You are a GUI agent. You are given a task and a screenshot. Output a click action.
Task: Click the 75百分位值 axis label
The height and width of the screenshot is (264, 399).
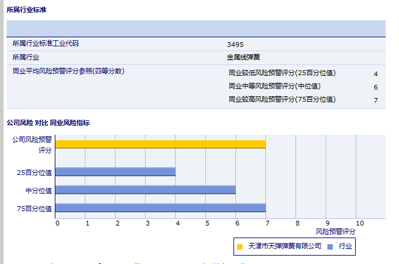click(34, 209)
